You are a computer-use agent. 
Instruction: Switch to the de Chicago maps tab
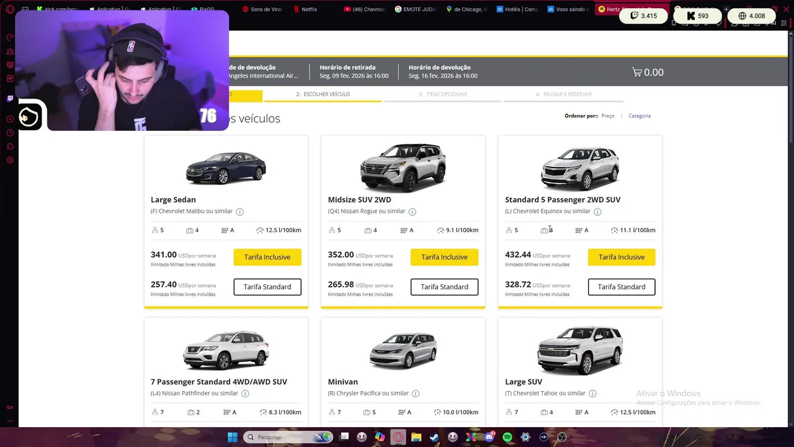click(x=468, y=9)
